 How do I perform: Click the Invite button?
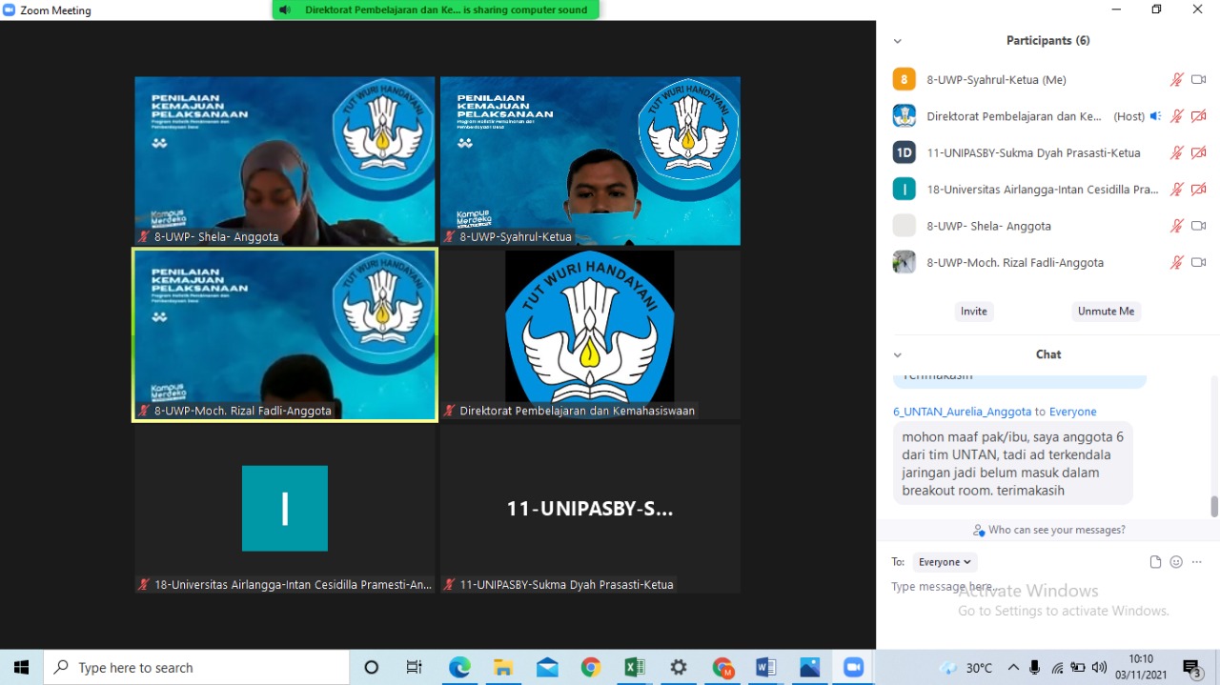pos(974,312)
